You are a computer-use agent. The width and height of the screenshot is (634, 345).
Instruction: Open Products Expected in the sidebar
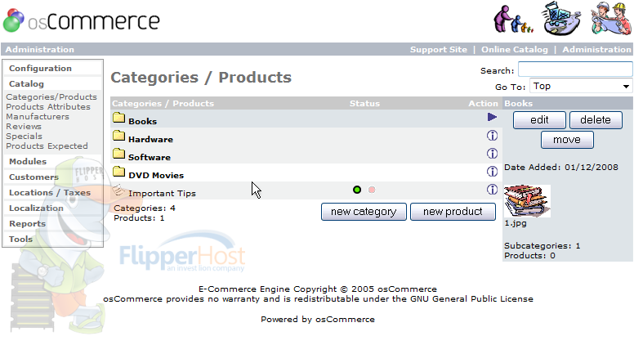47,146
